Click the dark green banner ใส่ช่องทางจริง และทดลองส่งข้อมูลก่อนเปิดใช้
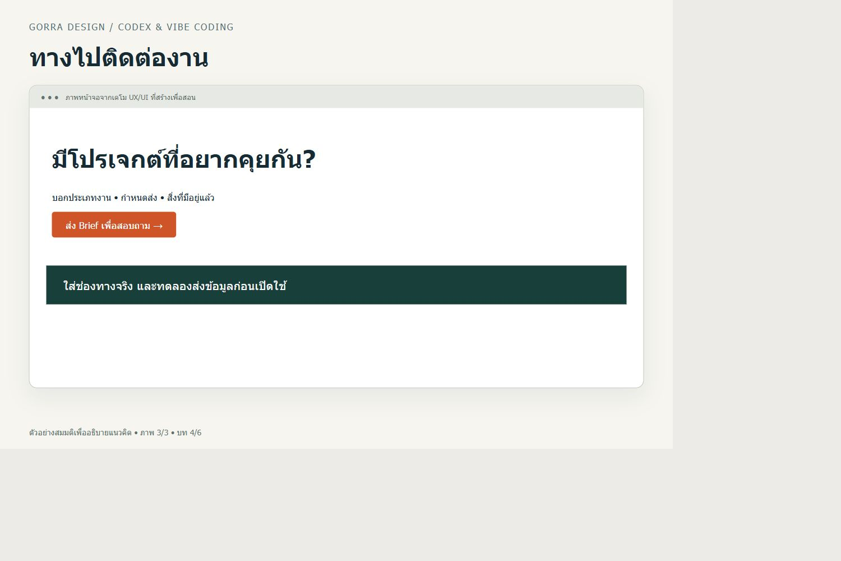The image size is (841, 561). pyautogui.click(x=336, y=285)
